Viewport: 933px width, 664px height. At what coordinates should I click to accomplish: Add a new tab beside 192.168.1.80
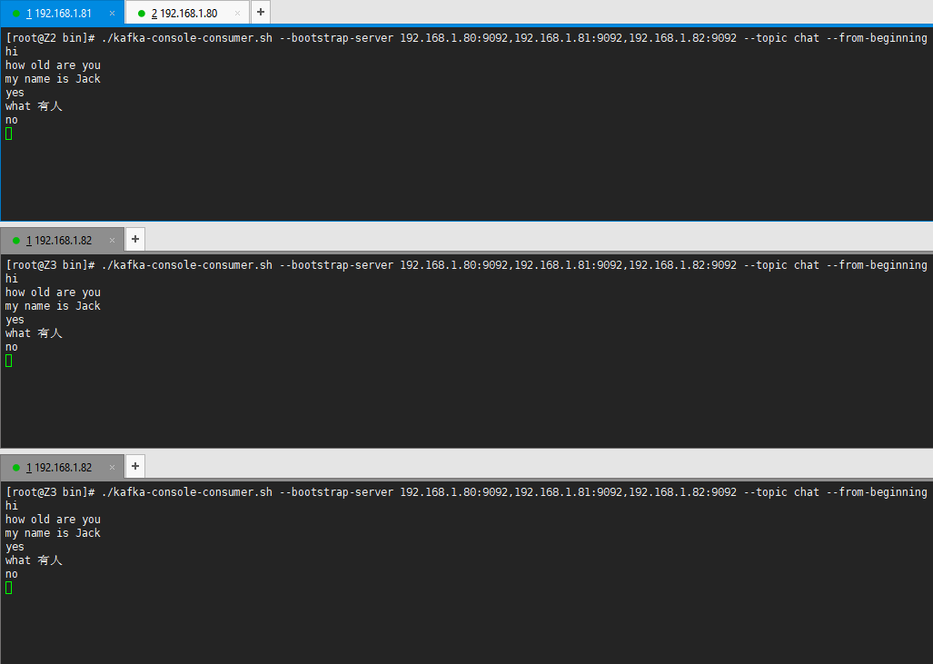261,12
